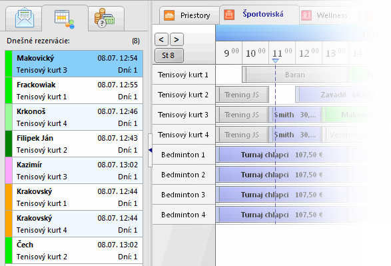Open Trening JS block on Tenisový kurt 4

(x=242, y=135)
